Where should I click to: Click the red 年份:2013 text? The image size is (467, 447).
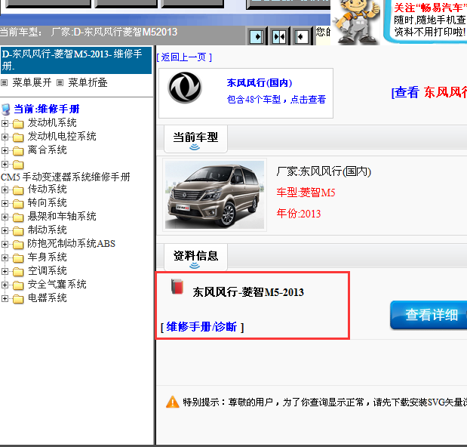[x=299, y=214]
